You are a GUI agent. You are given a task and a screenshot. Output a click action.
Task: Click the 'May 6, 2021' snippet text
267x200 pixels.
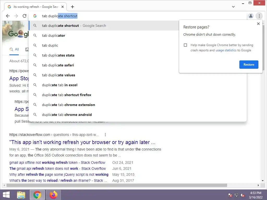(19, 149)
